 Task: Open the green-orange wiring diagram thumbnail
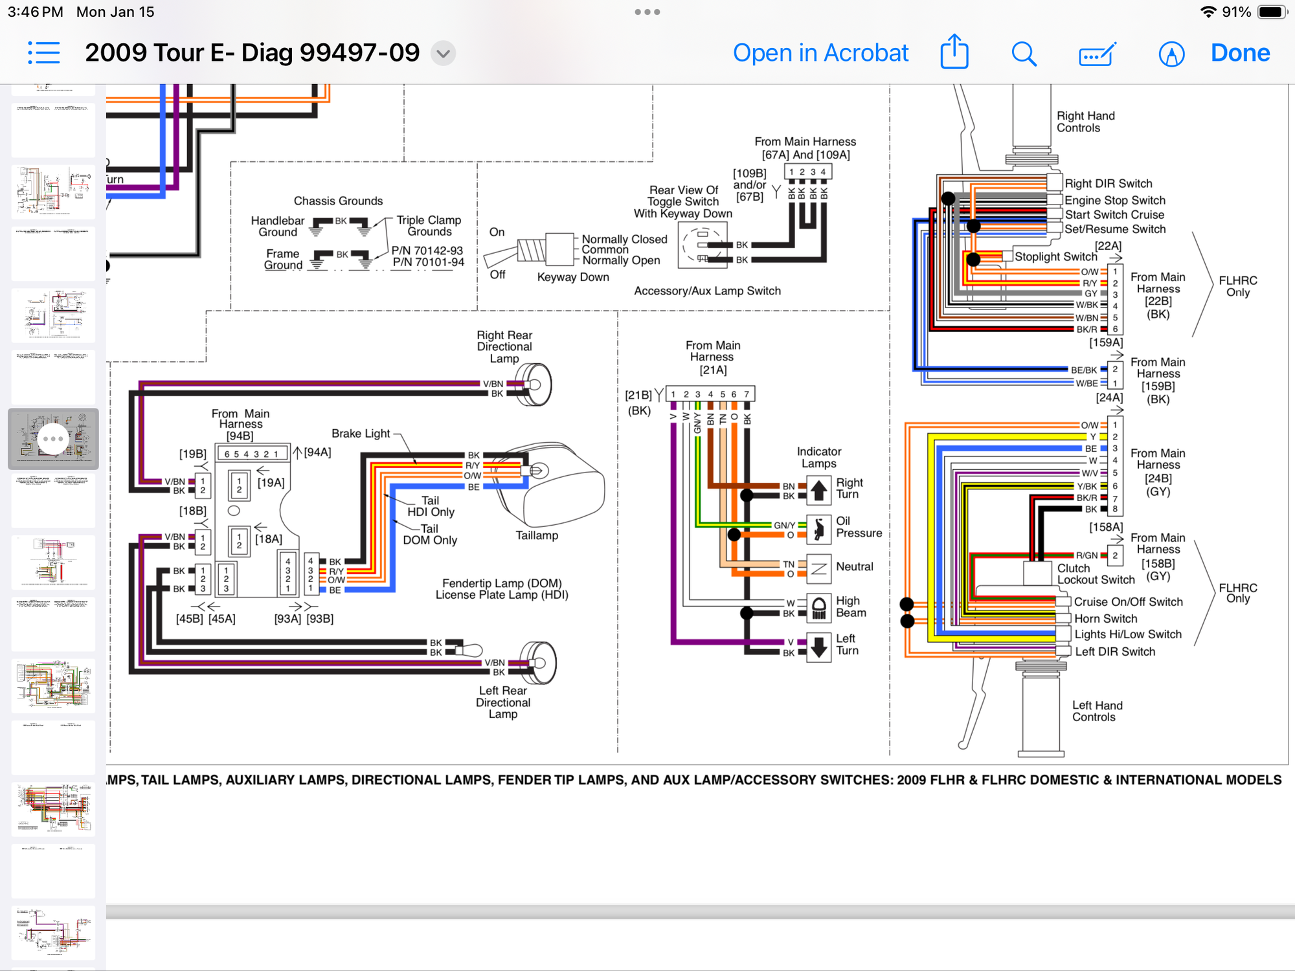click(x=53, y=685)
